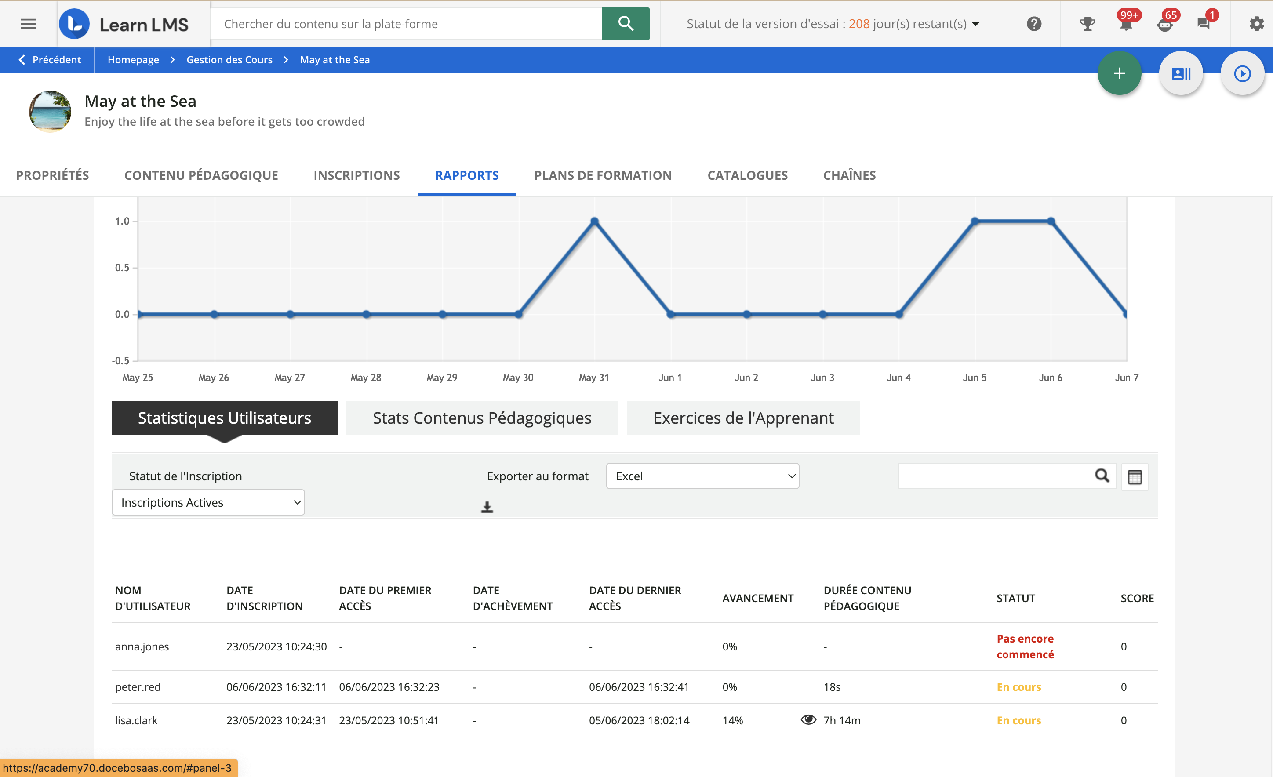Open the settings gear icon
The image size is (1273, 777).
point(1256,24)
